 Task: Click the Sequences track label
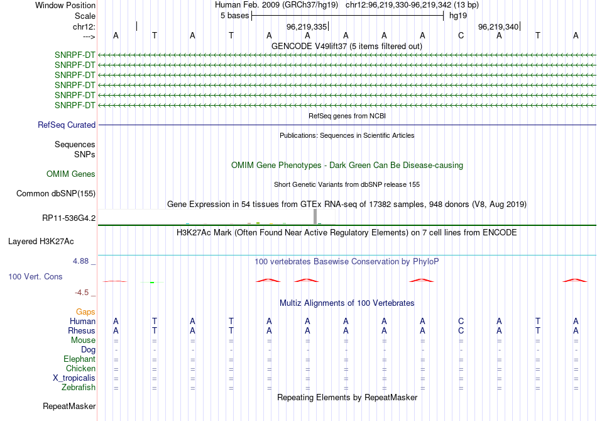[75, 145]
